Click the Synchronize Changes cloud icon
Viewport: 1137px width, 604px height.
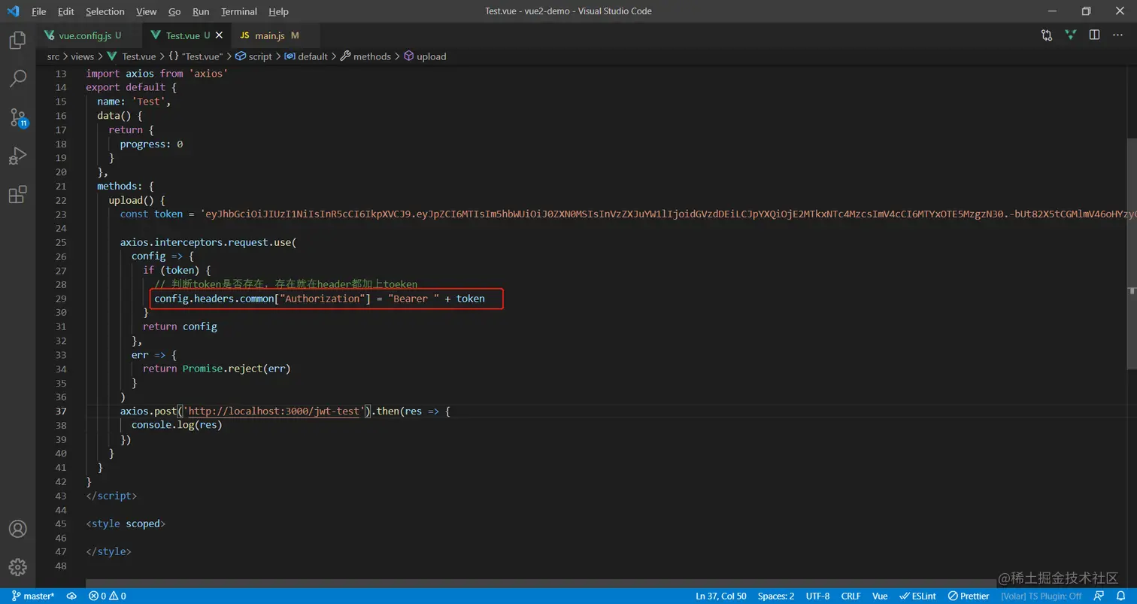[x=72, y=596]
